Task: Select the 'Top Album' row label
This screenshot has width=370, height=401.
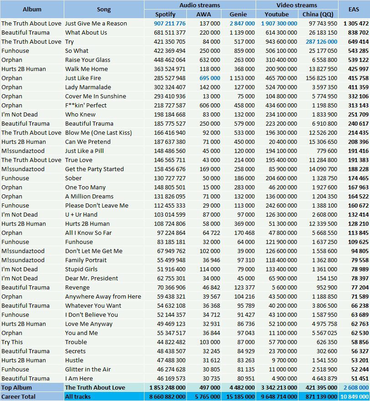Action: click(17, 388)
